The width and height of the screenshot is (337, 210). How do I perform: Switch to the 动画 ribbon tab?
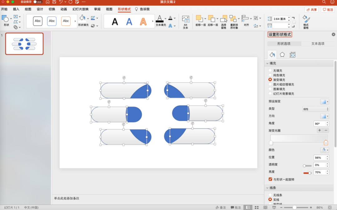pyautogui.click(x=64, y=9)
